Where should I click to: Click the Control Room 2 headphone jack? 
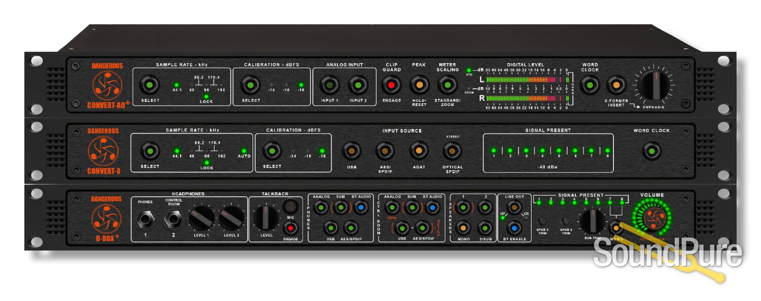[173, 219]
